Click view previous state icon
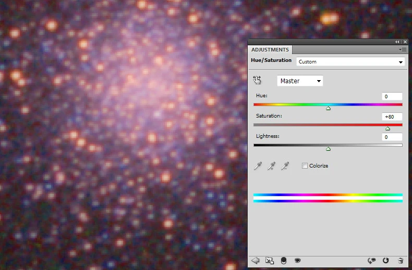 (372, 261)
